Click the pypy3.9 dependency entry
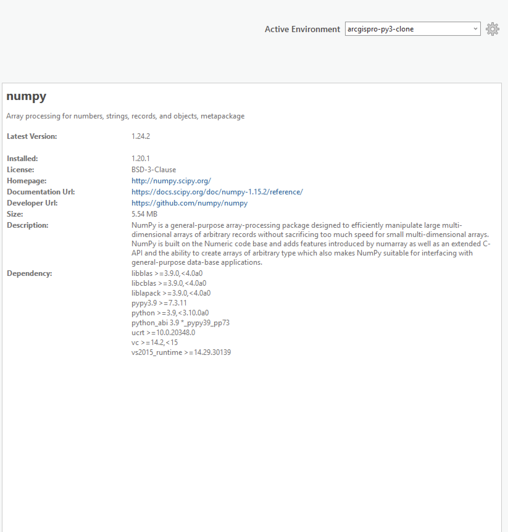Screen dimensions: 508x532 [159, 303]
